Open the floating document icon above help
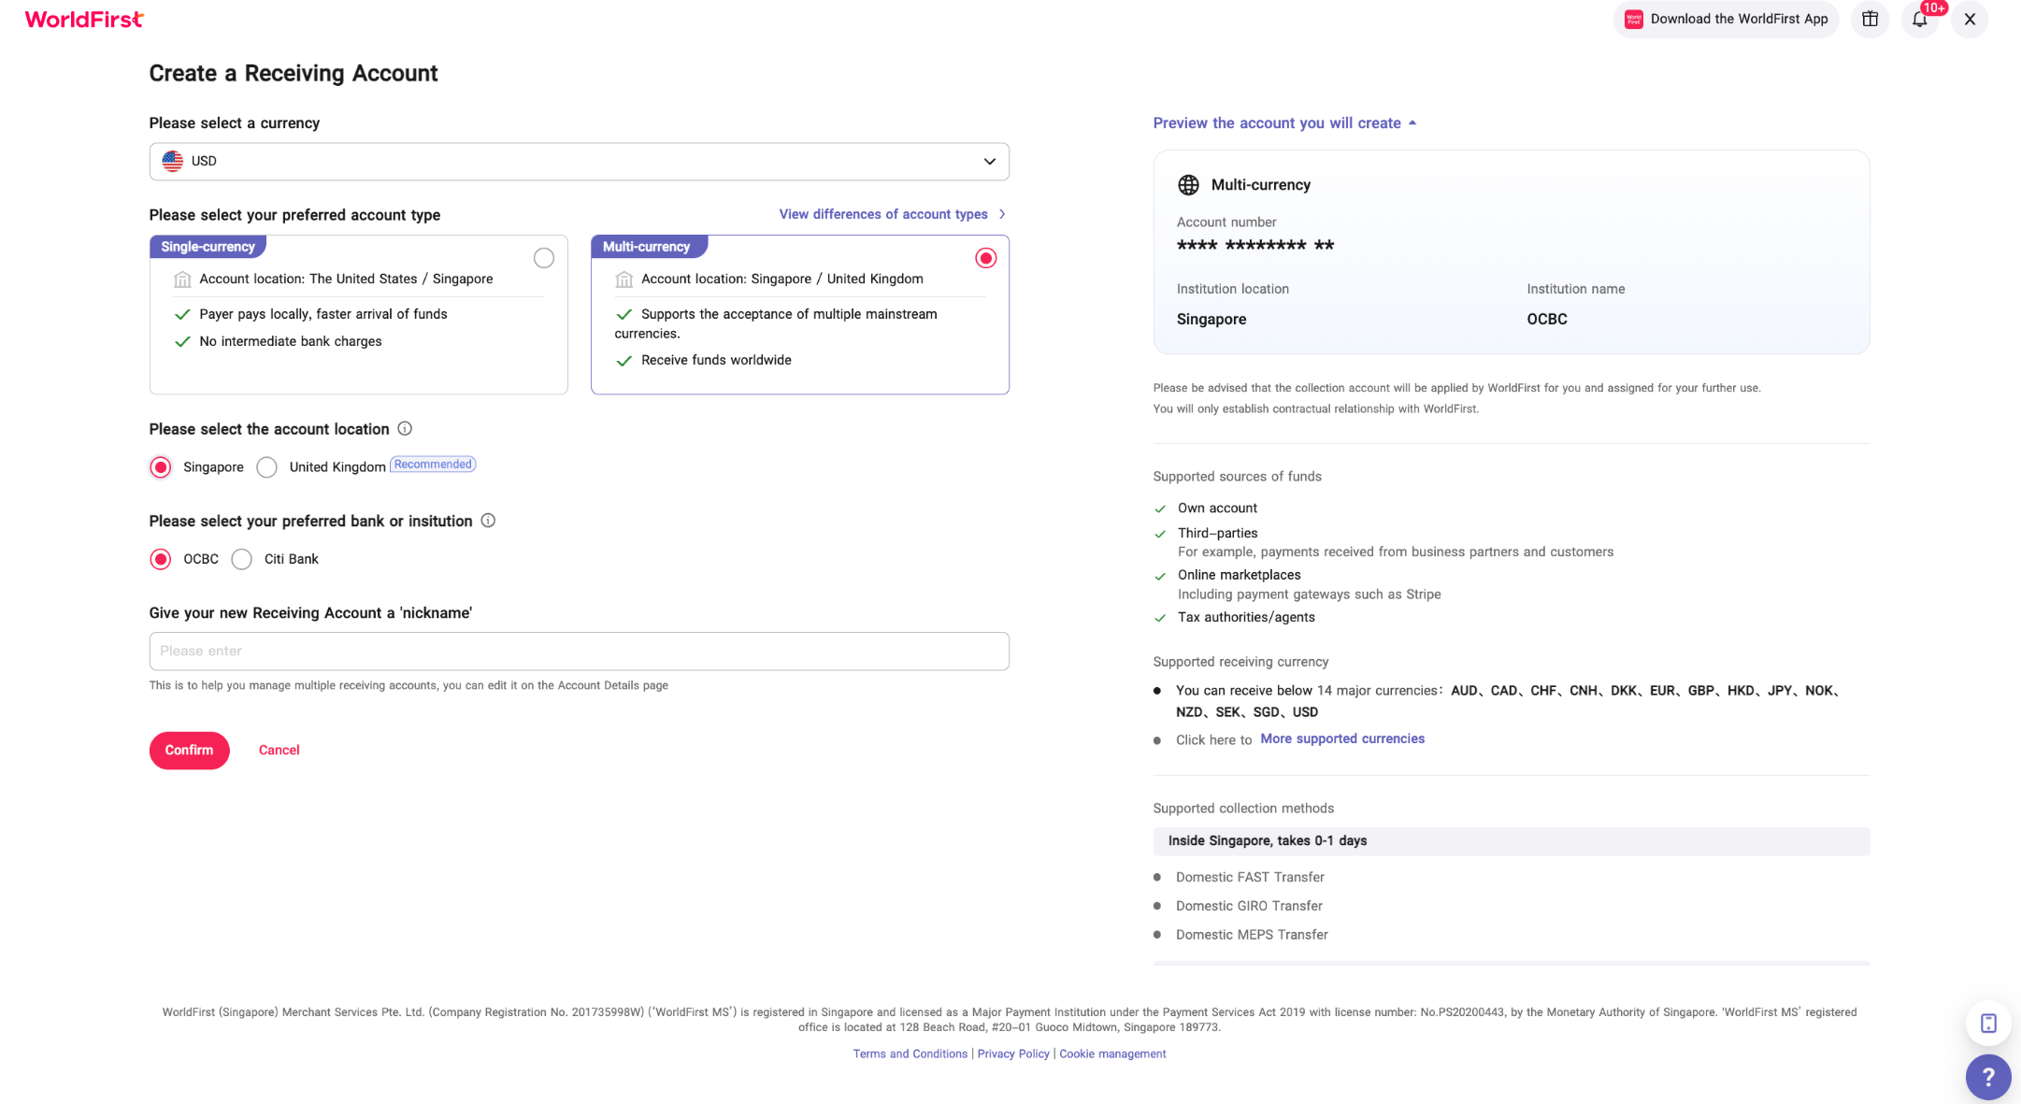The width and height of the screenshot is (2021, 1104). 1987,1023
